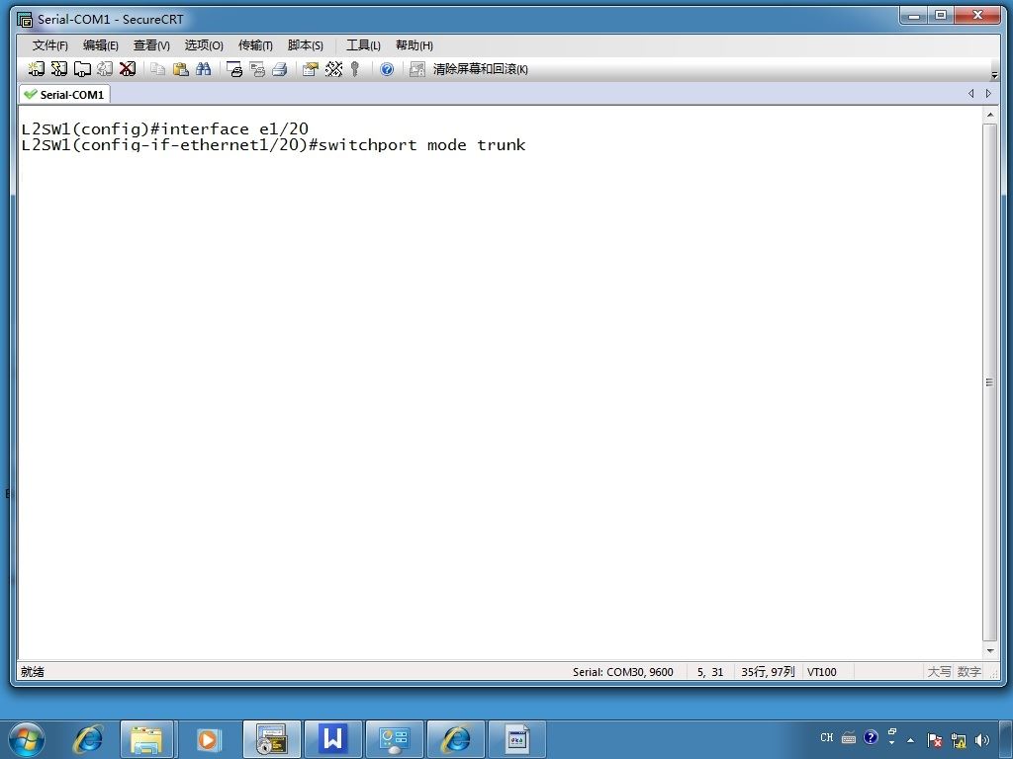This screenshot has height=759, width=1013.
Task: Open the 编辑(E) menu
Action: pyautogui.click(x=100, y=45)
